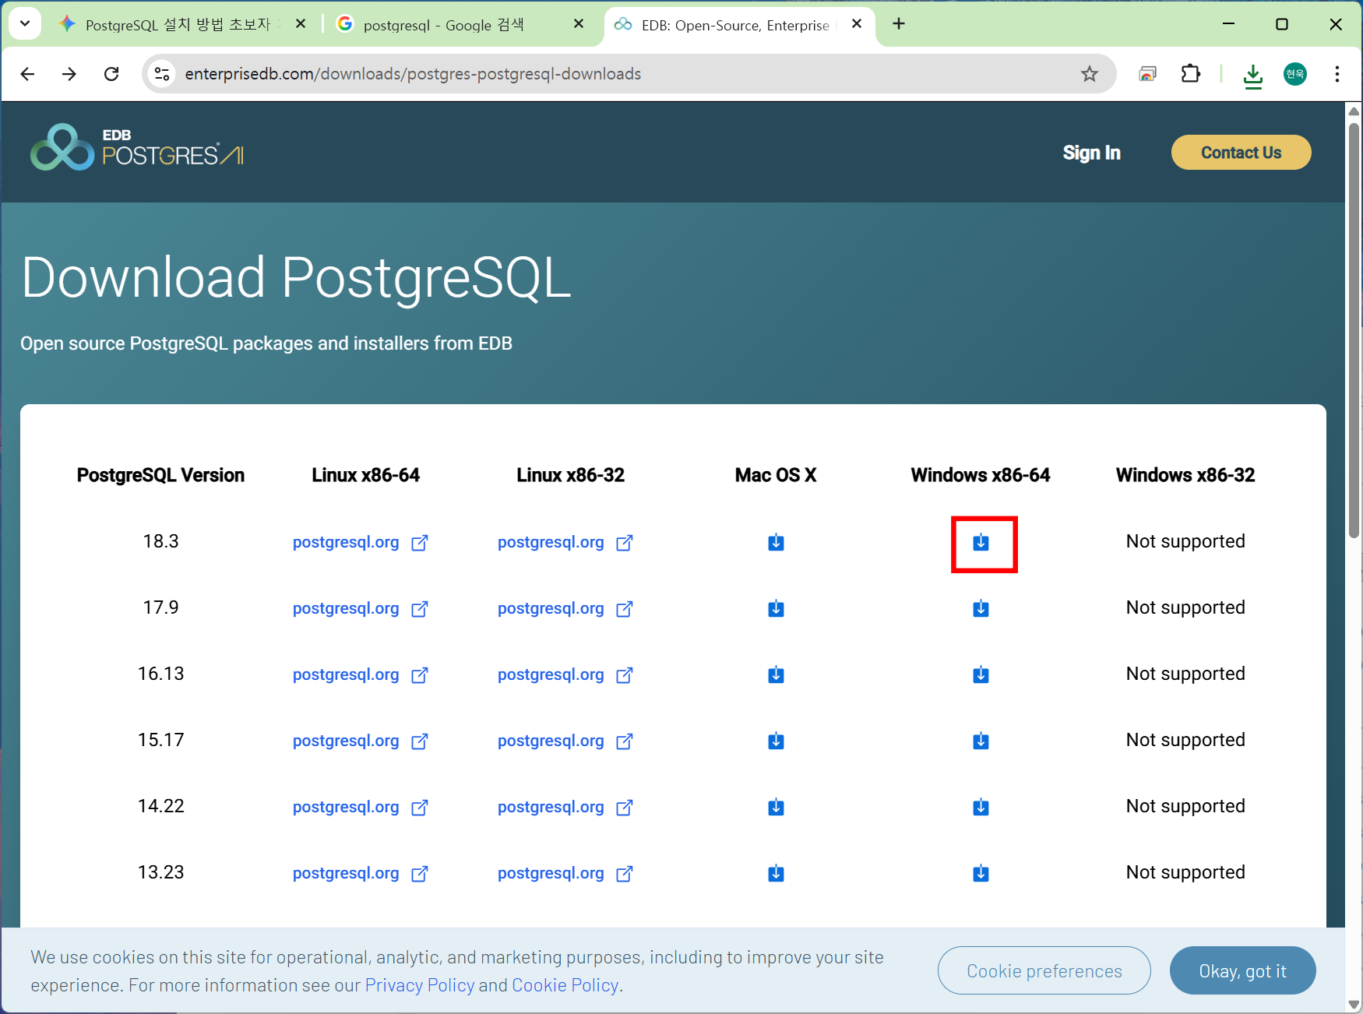This screenshot has width=1363, height=1014.
Task: Open the Cookie Policy link
Action: pos(565,985)
